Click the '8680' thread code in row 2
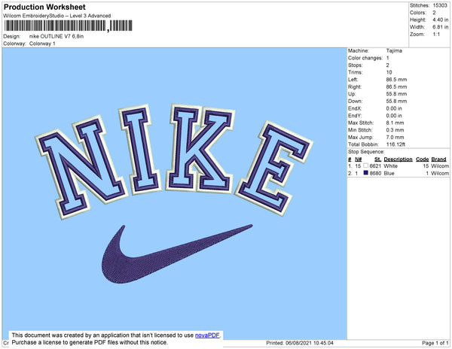This screenshot has height=349, width=452. click(375, 173)
